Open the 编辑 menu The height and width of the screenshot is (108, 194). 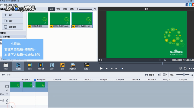(5, 5)
